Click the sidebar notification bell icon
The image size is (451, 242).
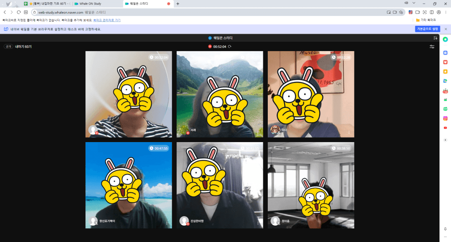pos(445,229)
